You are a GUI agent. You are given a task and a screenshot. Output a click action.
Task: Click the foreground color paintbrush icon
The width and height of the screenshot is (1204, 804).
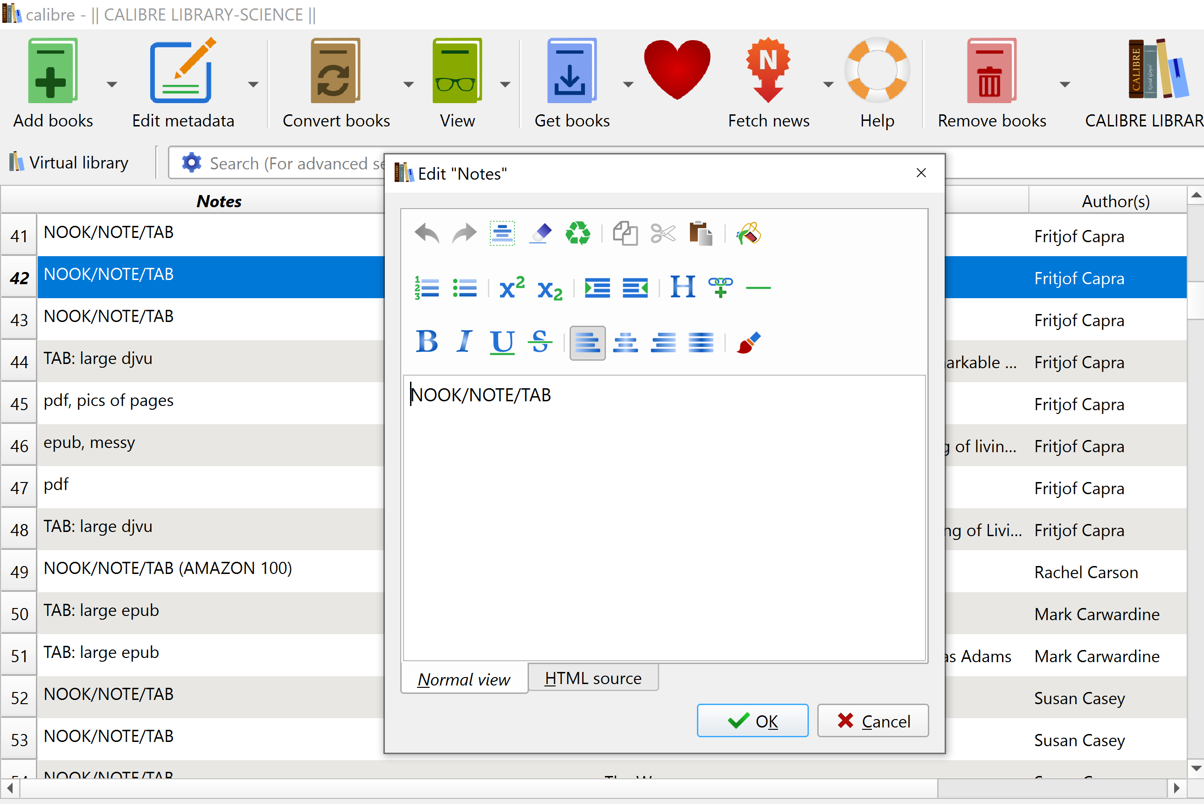[x=748, y=343]
